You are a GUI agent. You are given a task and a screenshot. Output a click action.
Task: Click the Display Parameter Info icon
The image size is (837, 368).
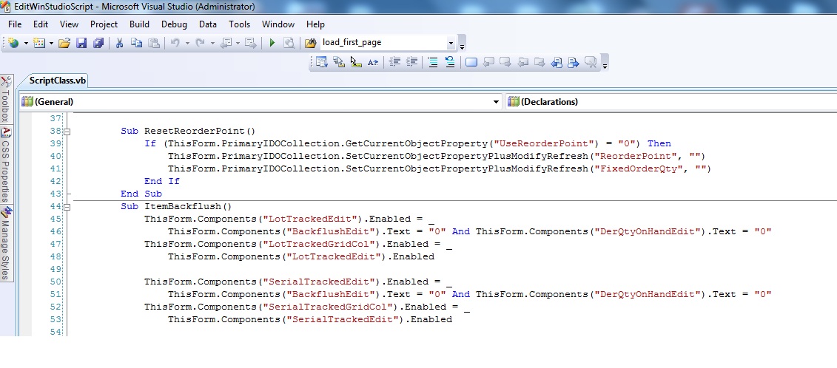point(339,62)
